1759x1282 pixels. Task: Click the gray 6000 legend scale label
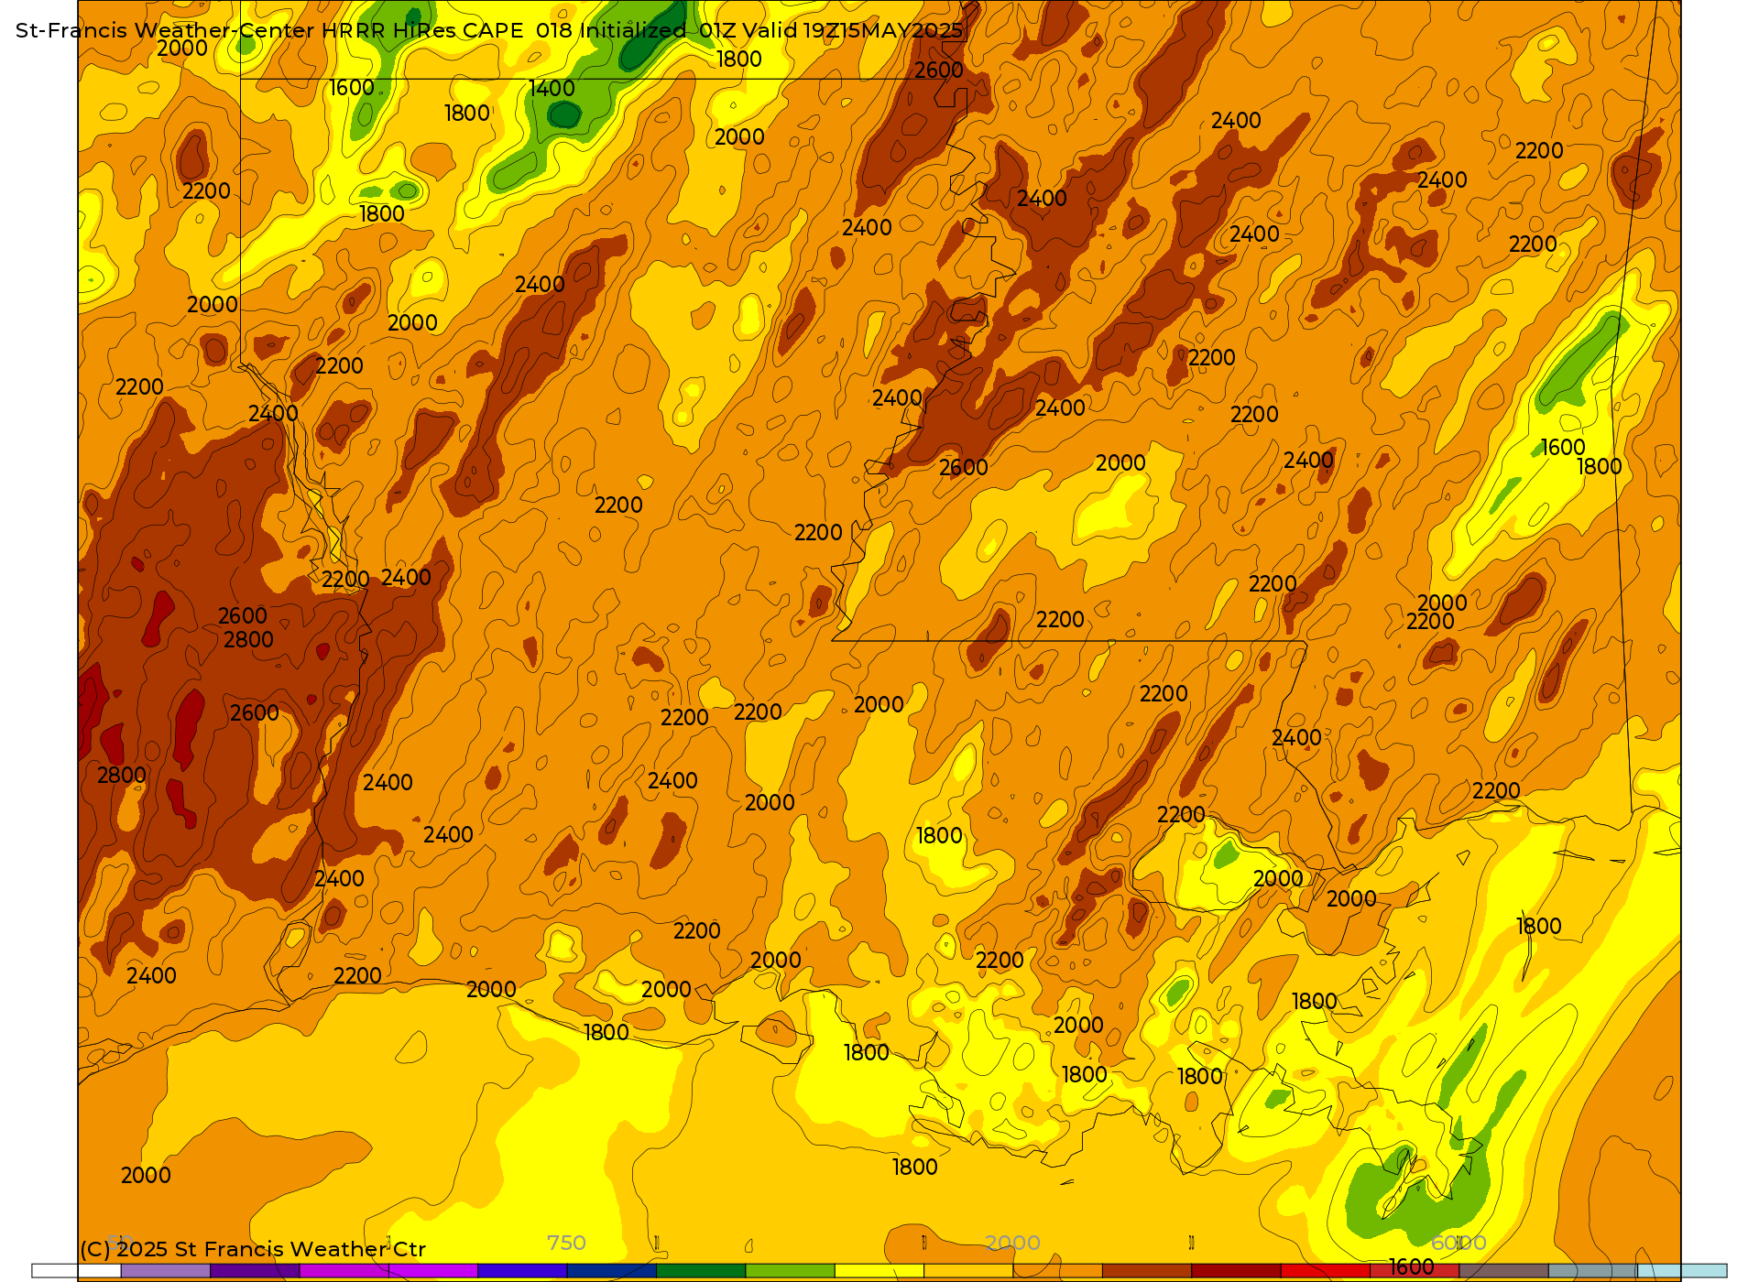(1459, 1243)
